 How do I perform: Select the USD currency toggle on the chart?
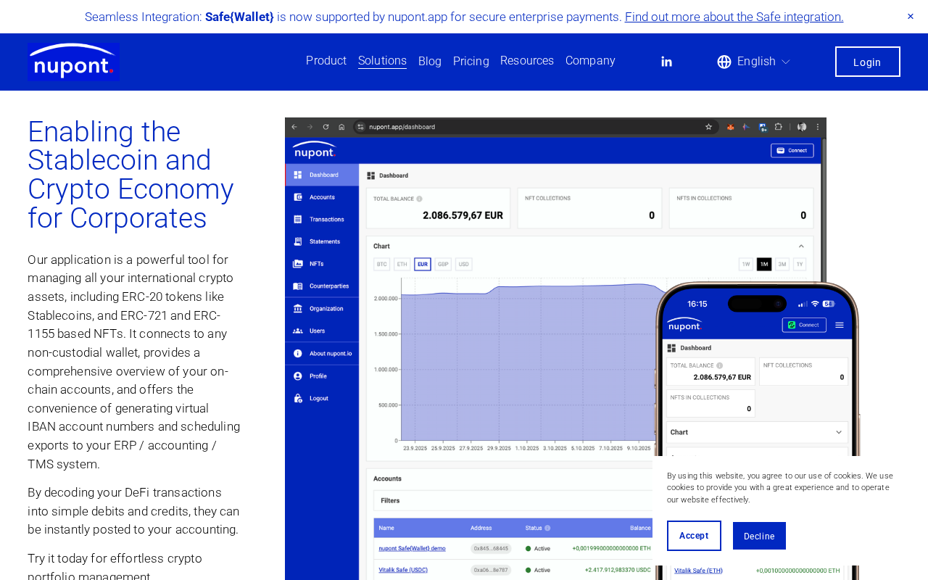[463, 264]
